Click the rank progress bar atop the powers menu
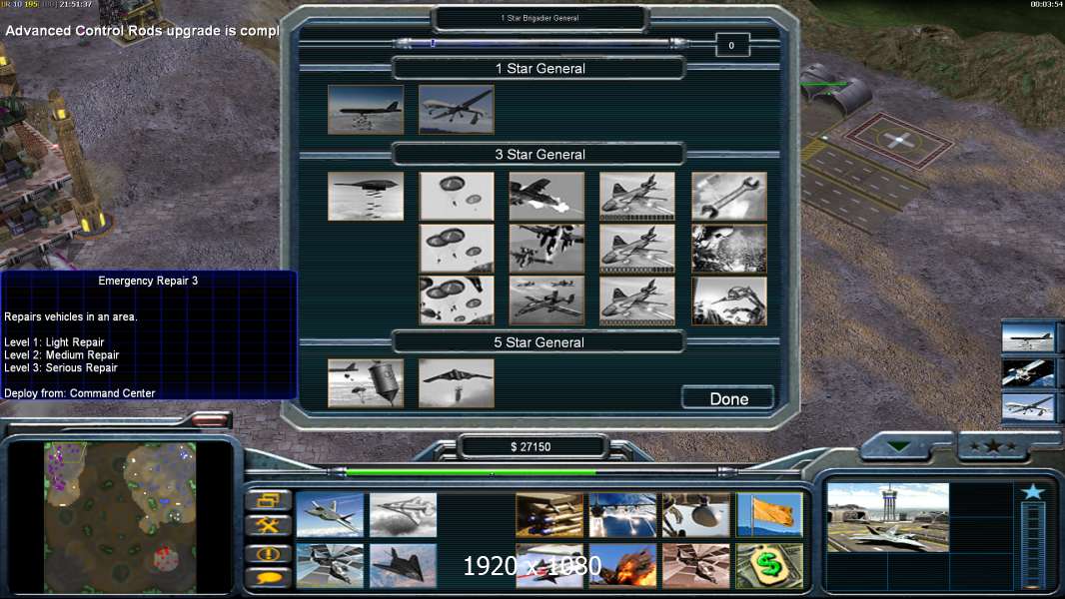Screen dimensions: 1065x599 click(539, 43)
